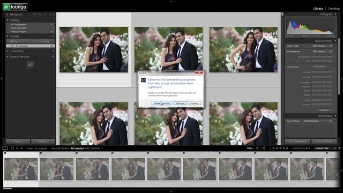This screenshot has width=343, height=193.
Task: Switch to the Library module
Action: point(318,9)
